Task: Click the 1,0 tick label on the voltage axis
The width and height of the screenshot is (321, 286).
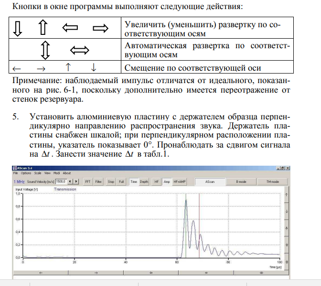Action: pyautogui.click(x=18, y=193)
